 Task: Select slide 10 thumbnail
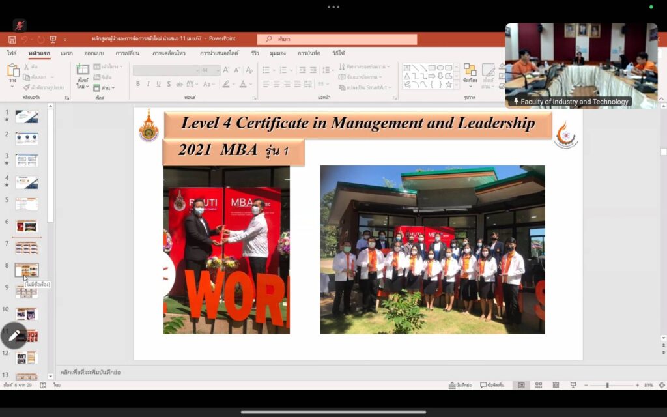click(27, 313)
